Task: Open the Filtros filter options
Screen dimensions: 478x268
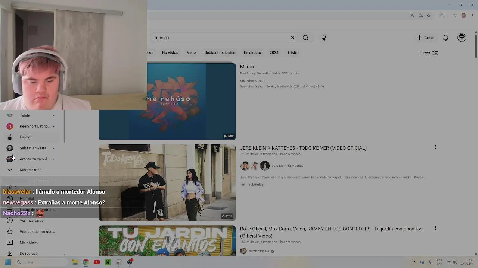Action: click(429, 53)
